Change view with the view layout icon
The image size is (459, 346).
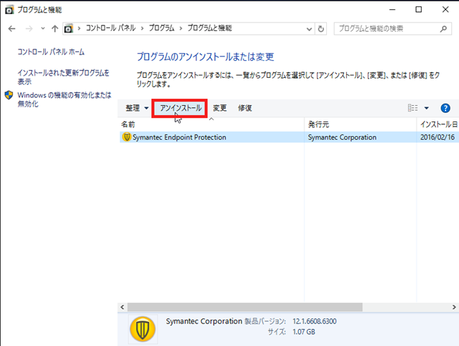tap(413, 108)
